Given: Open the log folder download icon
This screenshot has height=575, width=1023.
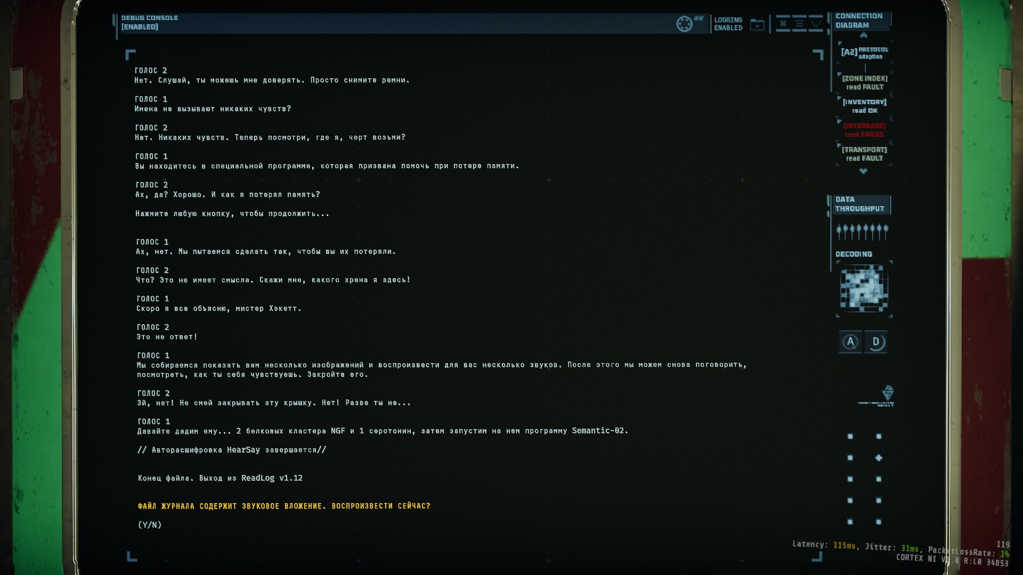Looking at the screenshot, I should click(x=757, y=24).
